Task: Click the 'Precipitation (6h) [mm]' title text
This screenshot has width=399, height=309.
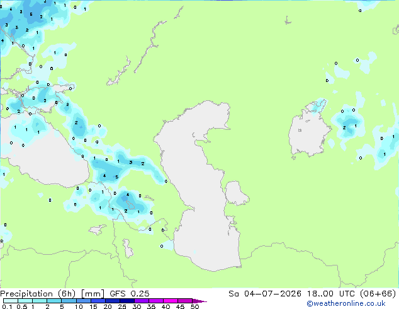Action: pyautogui.click(x=52, y=294)
